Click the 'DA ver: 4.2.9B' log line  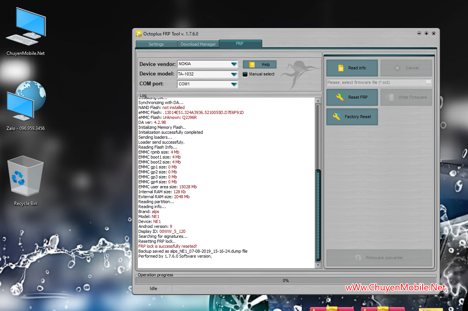(152, 122)
